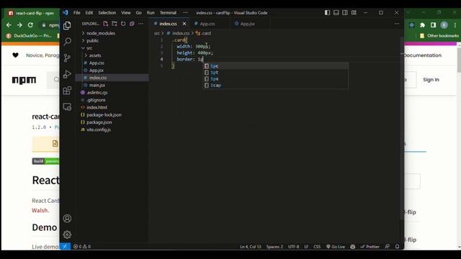Open Run and Debug view
The width and height of the screenshot is (461, 259).
(67, 74)
